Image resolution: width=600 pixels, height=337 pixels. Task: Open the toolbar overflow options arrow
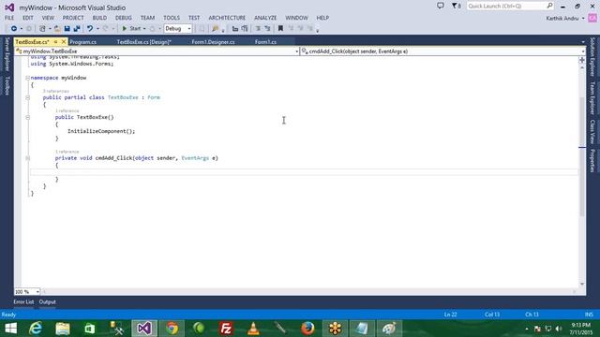coord(318,30)
